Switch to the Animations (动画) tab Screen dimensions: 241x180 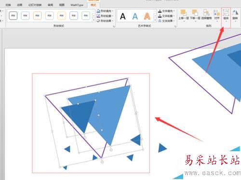point(20,5)
